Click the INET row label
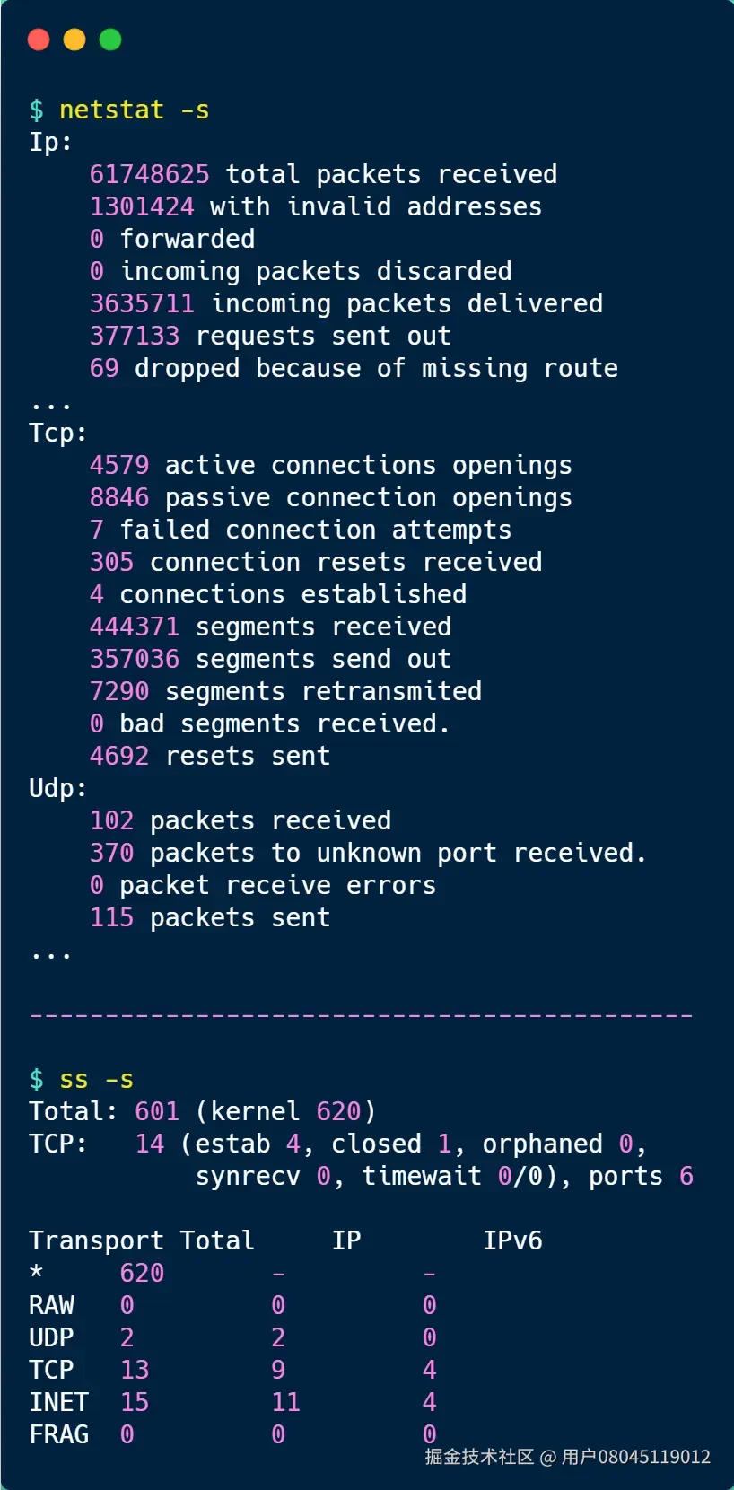734x1490 pixels. [58, 1402]
